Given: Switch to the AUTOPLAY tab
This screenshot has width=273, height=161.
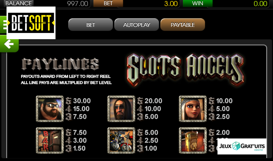Looking at the screenshot, I should (x=137, y=25).
